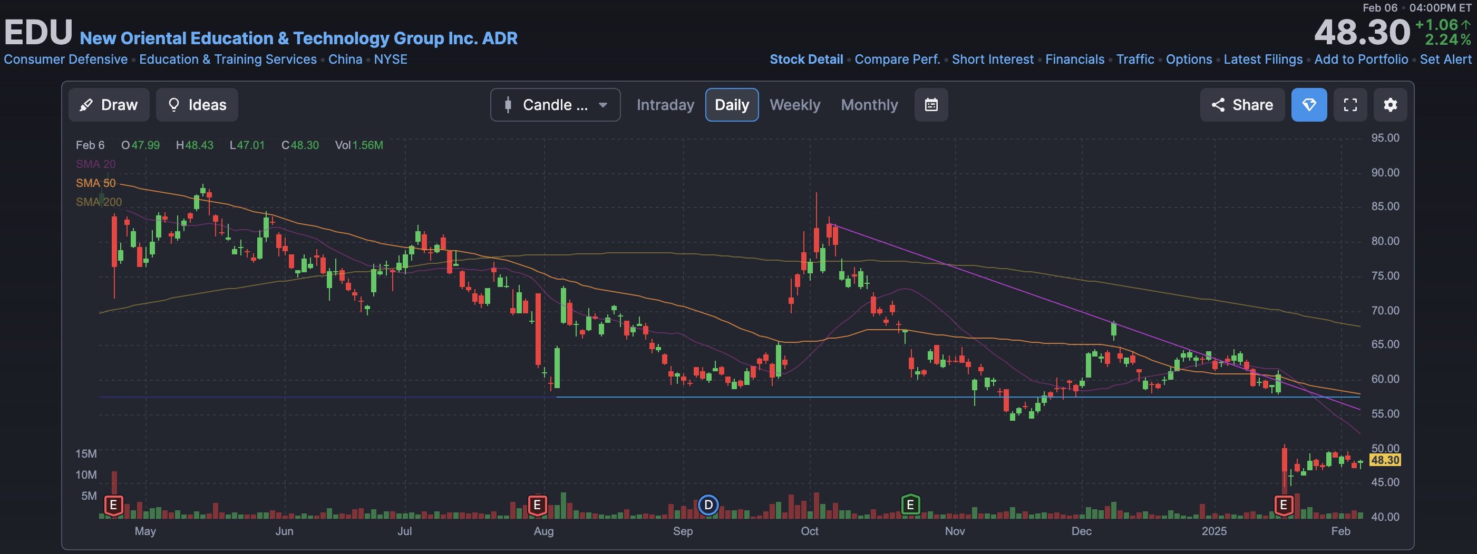Expand the Candle chart type dropdown
Viewport: 1477px width, 554px height.
[x=555, y=105]
